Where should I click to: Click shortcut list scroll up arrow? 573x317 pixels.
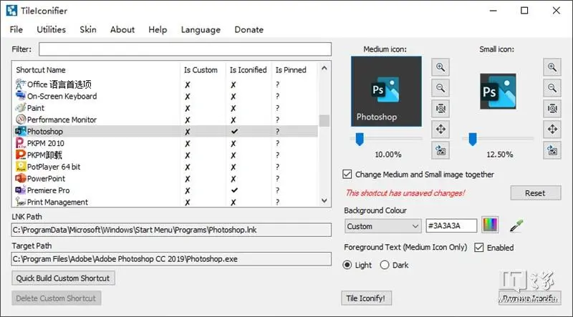pos(324,68)
